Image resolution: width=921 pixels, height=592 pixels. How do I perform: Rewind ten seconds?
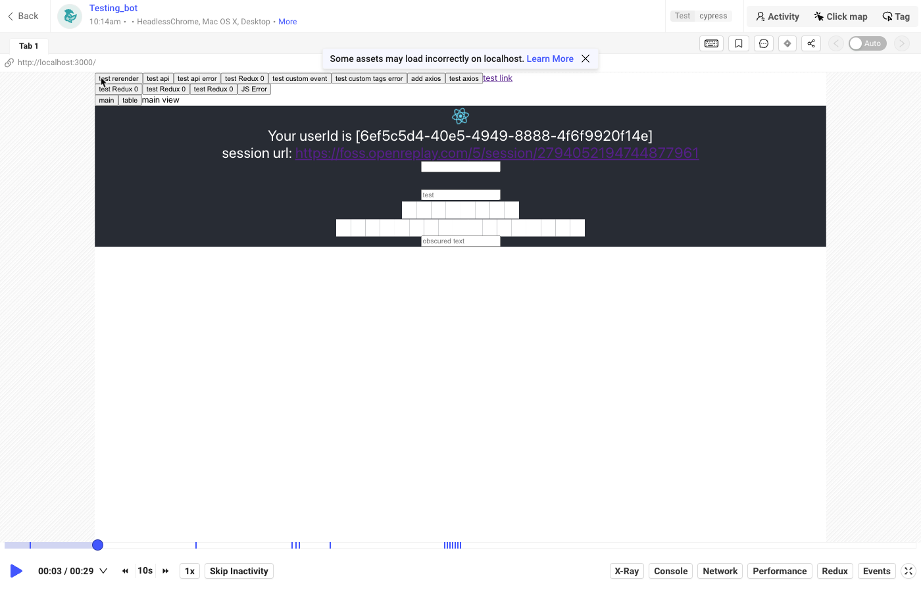[x=125, y=571]
